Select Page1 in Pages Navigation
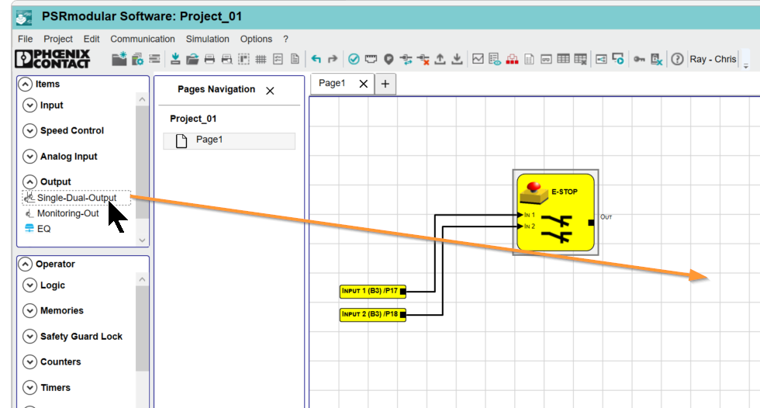760x408 pixels. click(229, 140)
